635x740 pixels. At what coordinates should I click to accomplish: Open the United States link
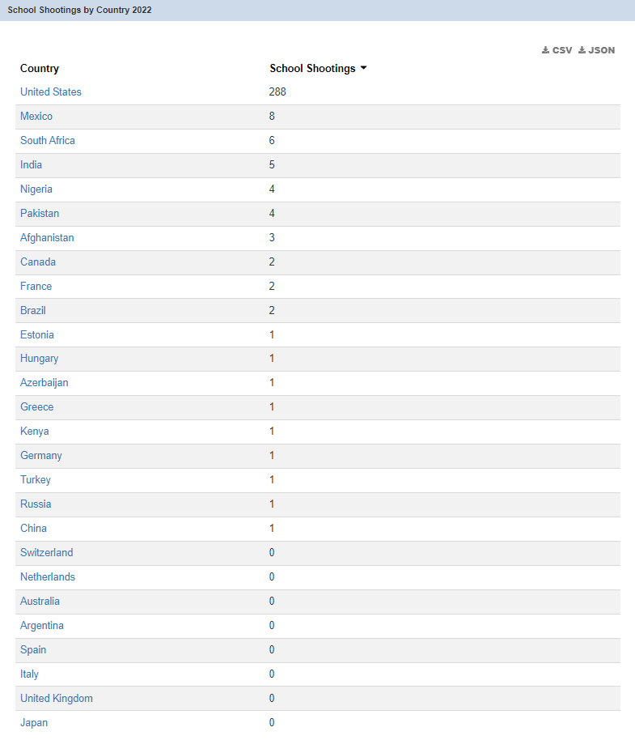pos(51,92)
